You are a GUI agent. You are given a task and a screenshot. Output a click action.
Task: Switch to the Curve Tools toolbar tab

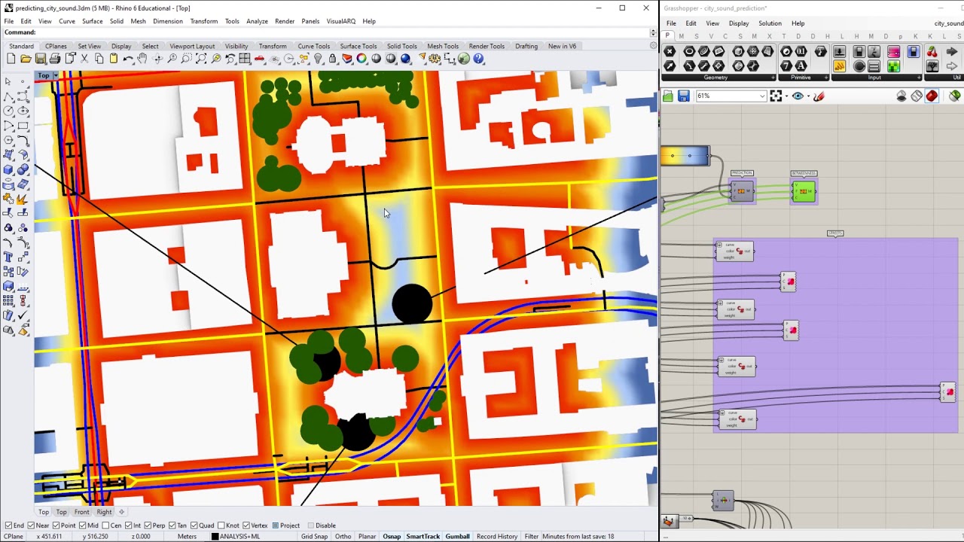(x=313, y=46)
